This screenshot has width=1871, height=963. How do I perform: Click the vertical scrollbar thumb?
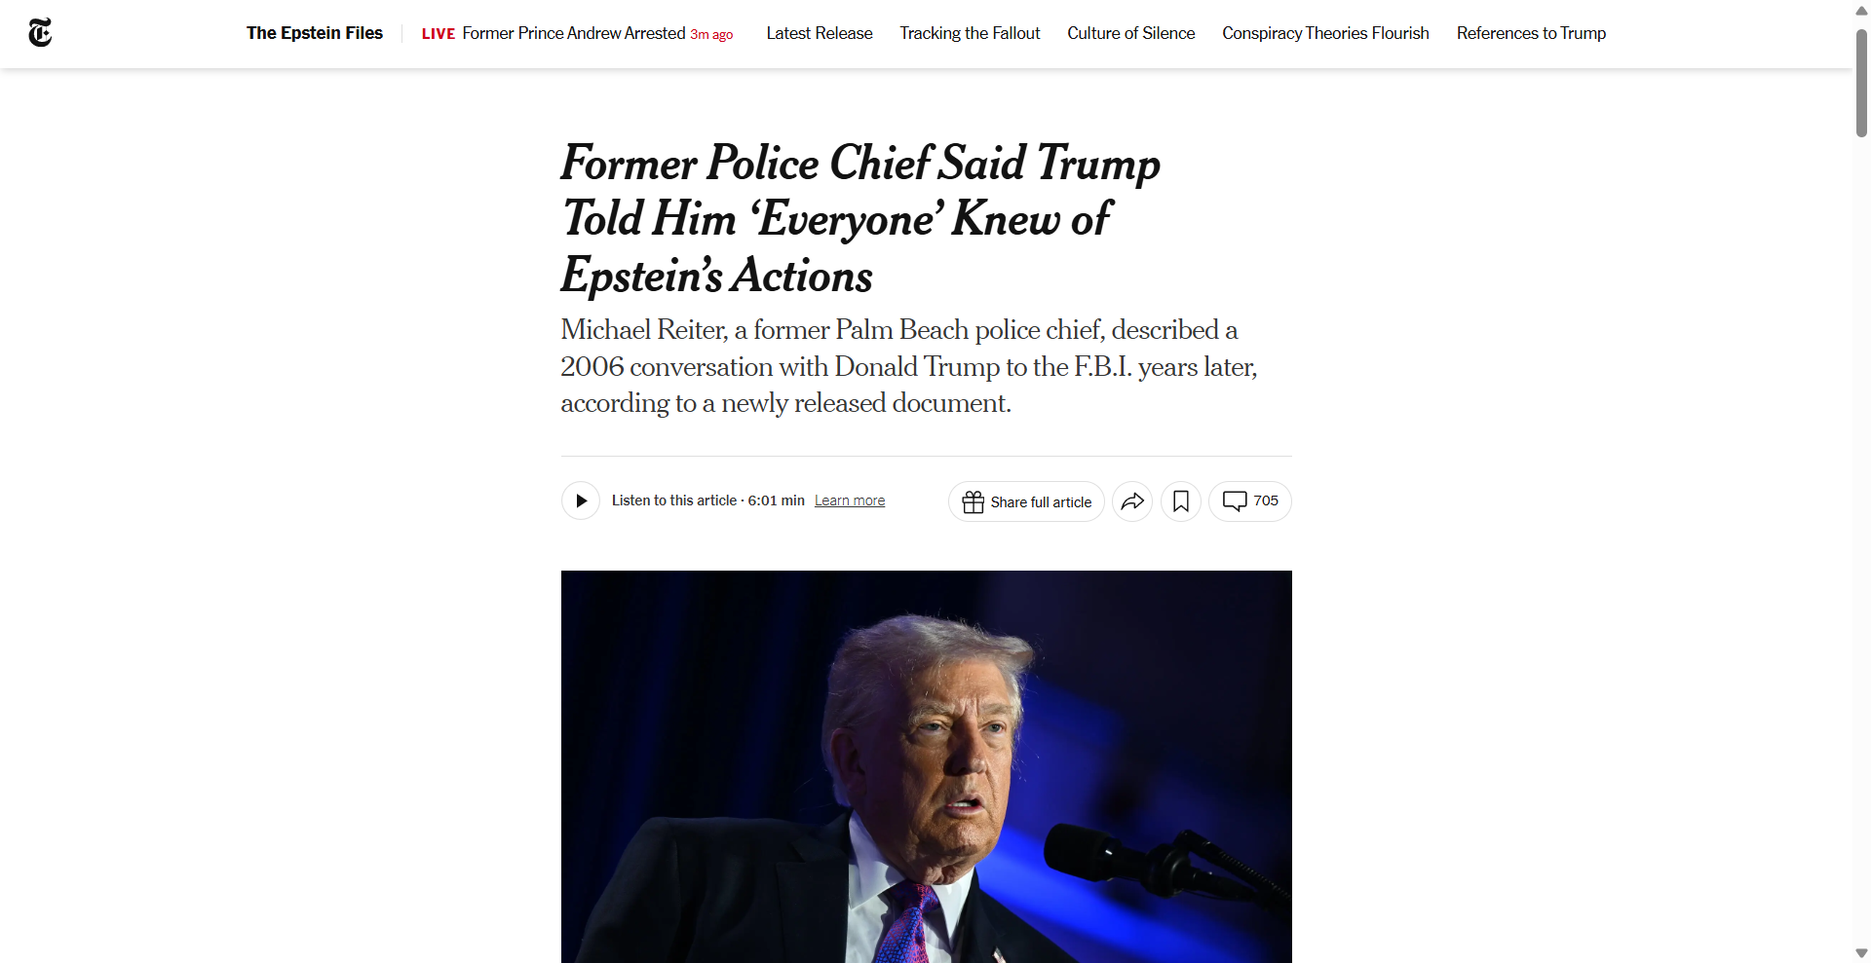[1861, 83]
